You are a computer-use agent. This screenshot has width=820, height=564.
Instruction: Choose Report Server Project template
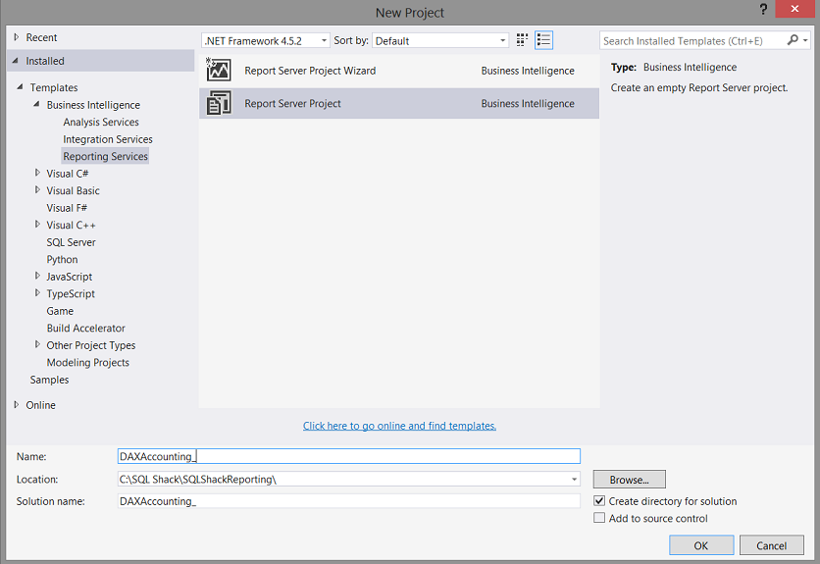point(399,103)
